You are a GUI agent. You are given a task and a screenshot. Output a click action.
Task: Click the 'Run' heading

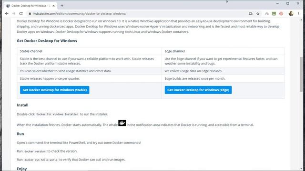click(x=20, y=134)
